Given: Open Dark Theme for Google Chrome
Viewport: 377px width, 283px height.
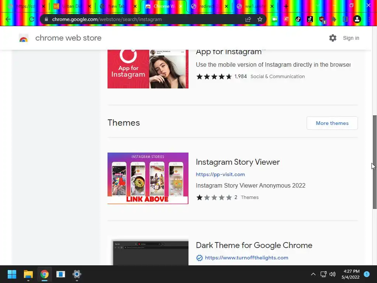Looking at the screenshot, I should [x=254, y=245].
